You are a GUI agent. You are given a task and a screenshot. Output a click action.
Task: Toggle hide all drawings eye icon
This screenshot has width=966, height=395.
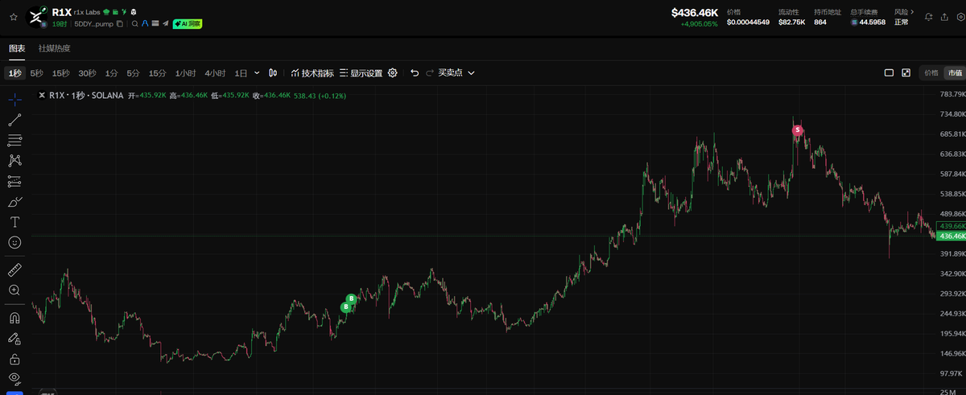point(14,378)
